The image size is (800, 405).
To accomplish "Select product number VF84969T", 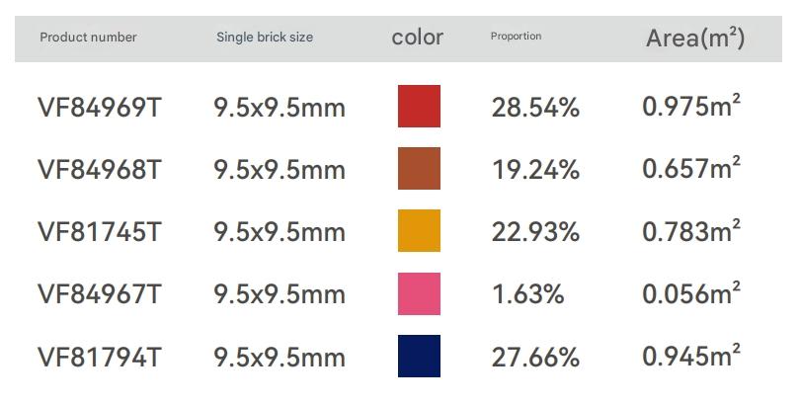I will [99, 108].
